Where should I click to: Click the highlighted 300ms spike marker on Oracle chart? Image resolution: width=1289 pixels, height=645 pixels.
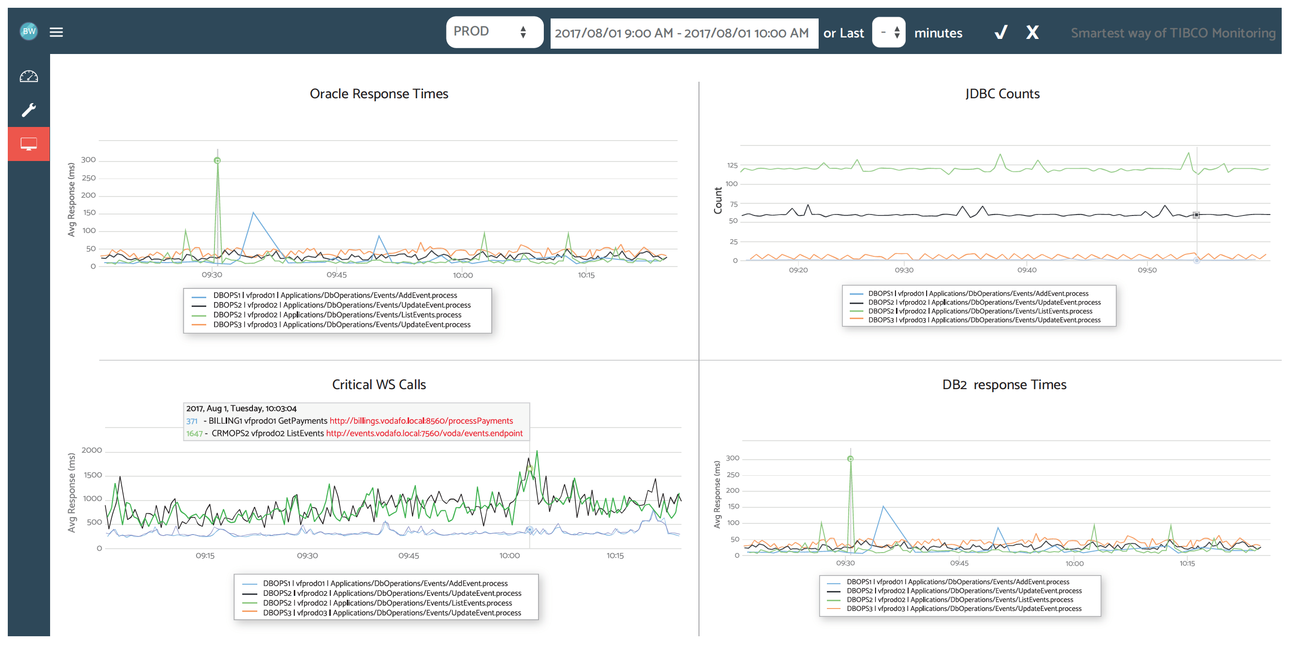coord(217,160)
